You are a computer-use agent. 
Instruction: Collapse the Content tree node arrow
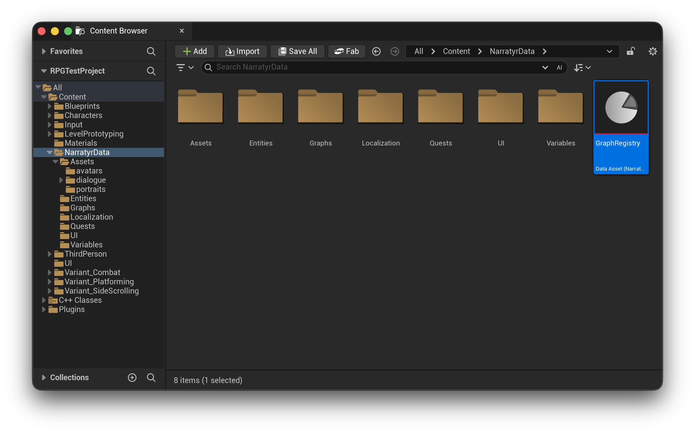[44, 97]
